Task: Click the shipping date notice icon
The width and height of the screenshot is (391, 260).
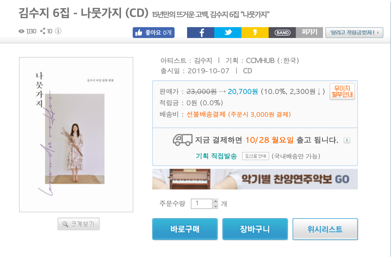Action: [x=347, y=140]
